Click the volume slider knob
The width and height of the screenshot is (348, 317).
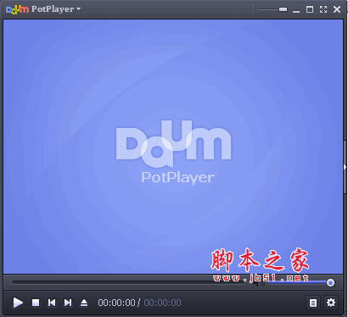(x=330, y=282)
